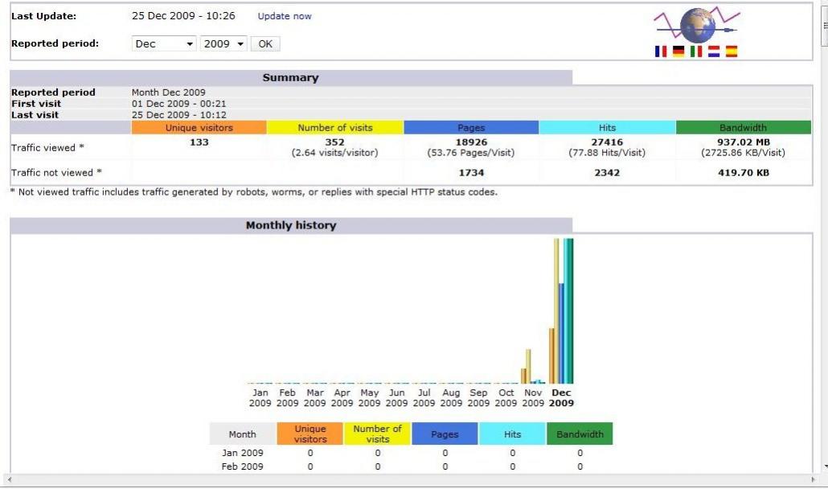Select the German flag icon
828x489 pixels.
click(678, 51)
